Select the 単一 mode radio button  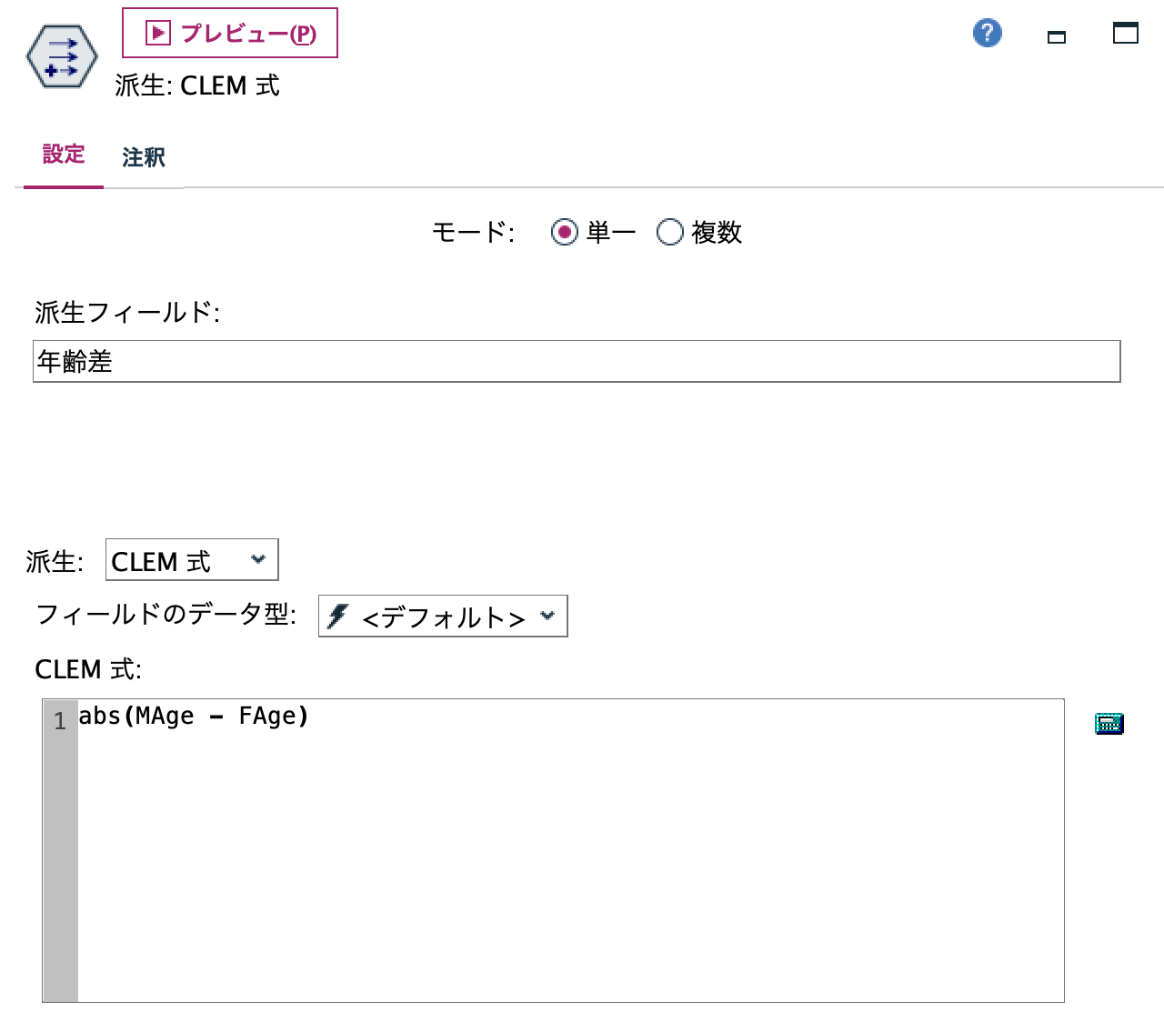tap(564, 232)
